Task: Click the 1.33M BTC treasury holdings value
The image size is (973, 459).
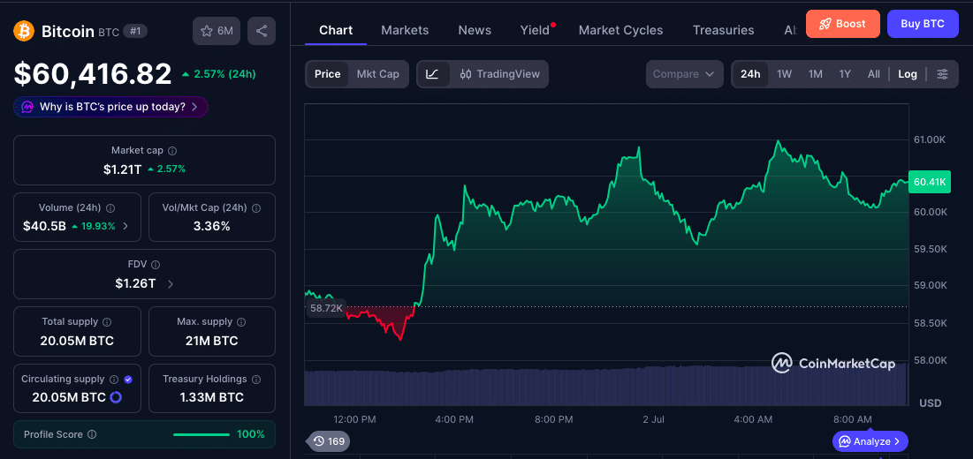Action: coord(211,397)
